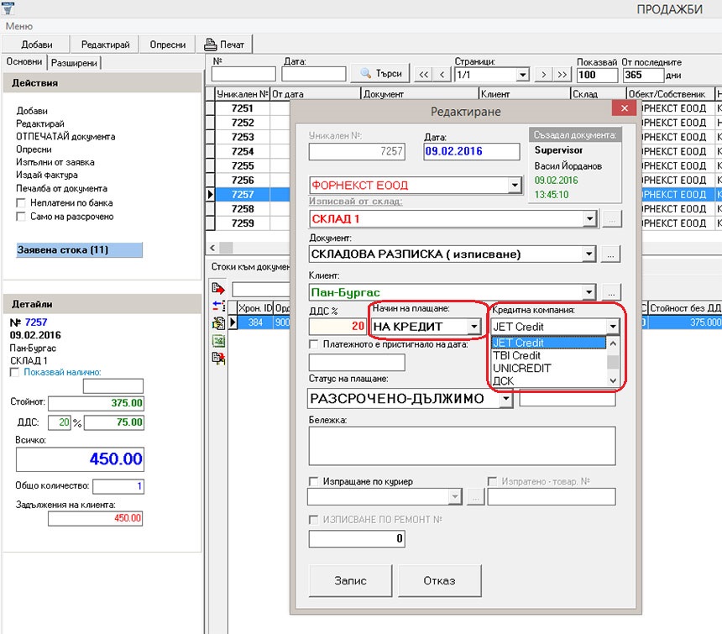This screenshot has height=634, width=722.
Task: Check the Изпращане по куриер option
Action: coord(314,481)
